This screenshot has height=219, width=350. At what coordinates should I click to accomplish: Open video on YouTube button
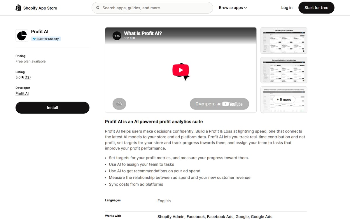(x=220, y=104)
